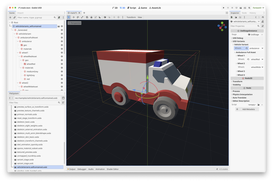Click the open-in-editor icon beside vehicleVariants_selfcontained
273x182 pixels.
(x=59, y=26)
